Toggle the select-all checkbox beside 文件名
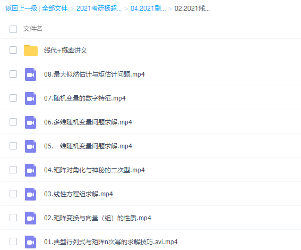 [13, 29]
